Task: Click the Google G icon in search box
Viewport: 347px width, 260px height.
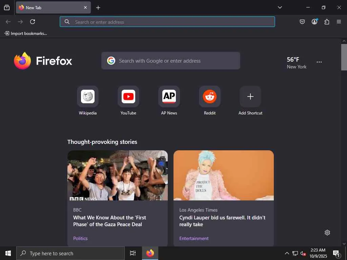Action: click(x=111, y=61)
